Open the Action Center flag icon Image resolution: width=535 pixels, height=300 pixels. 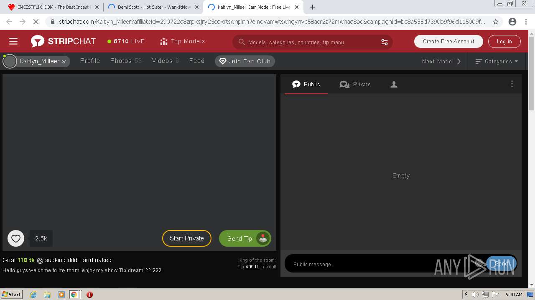495,295
